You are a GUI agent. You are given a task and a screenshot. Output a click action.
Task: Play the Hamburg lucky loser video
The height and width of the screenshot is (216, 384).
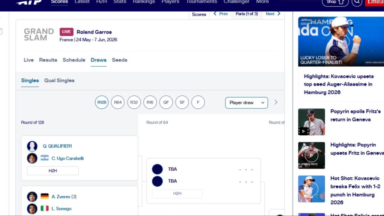342,41
